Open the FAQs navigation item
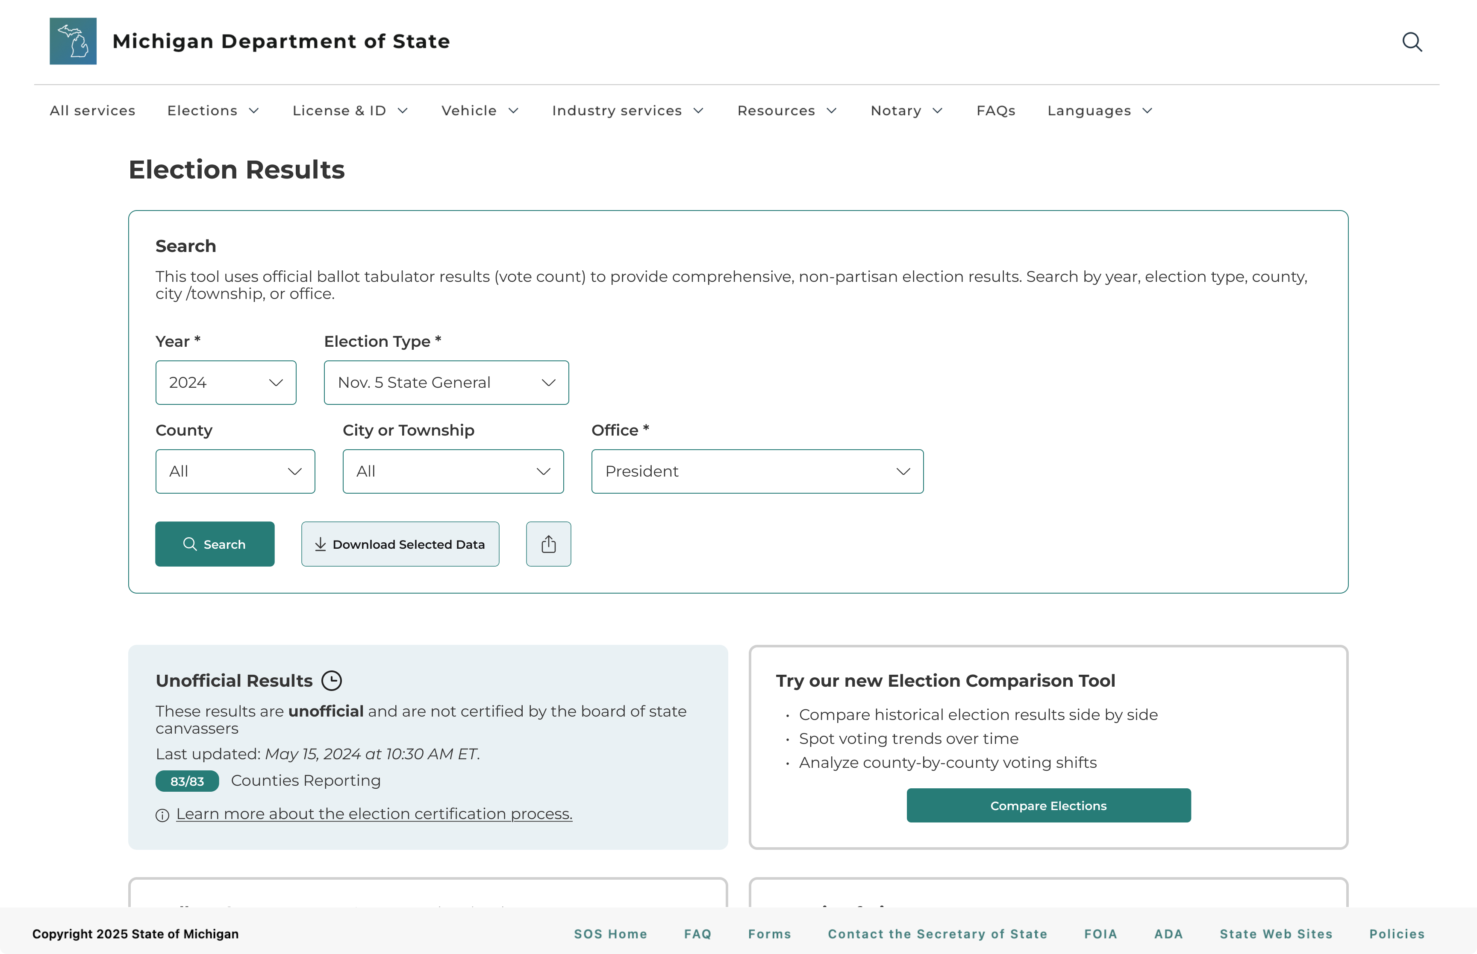This screenshot has width=1477, height=954. (995, 111)
